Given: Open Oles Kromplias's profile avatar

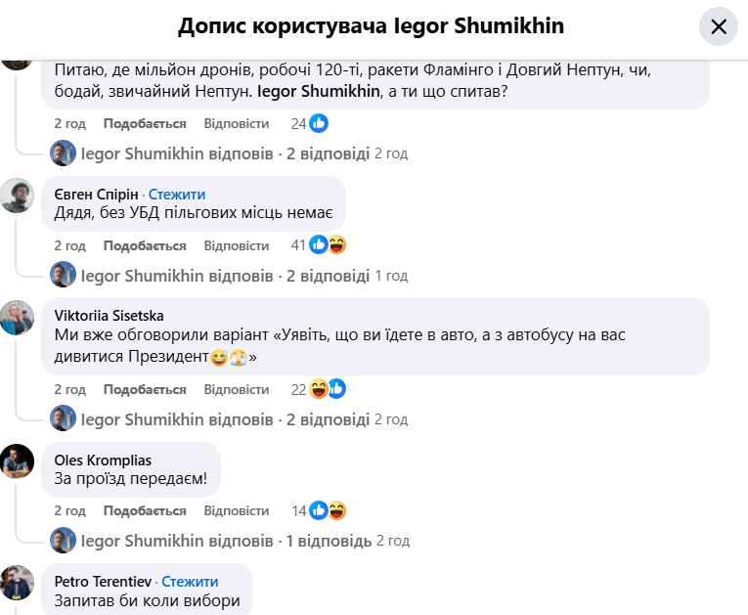Looking at the screenshot, I should 18,461.
